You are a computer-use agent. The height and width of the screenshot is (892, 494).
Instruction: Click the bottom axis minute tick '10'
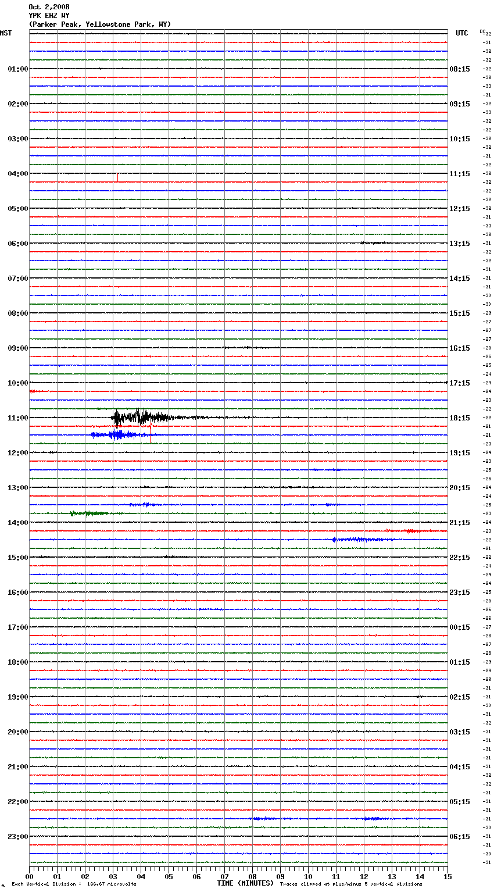[x=308, y=876]
